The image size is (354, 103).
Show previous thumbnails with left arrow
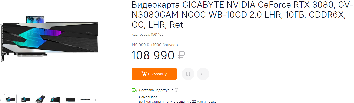[1, 100]
